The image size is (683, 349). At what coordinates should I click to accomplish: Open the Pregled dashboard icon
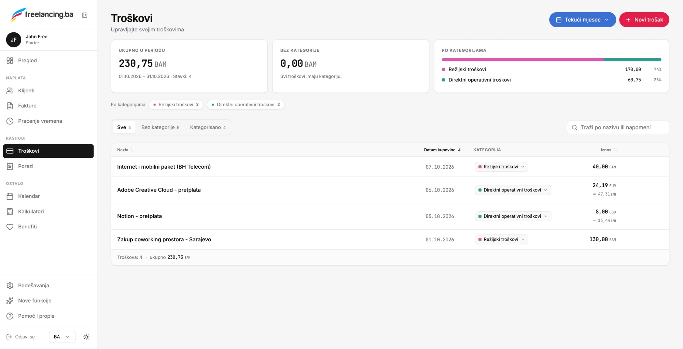(10, 60)
